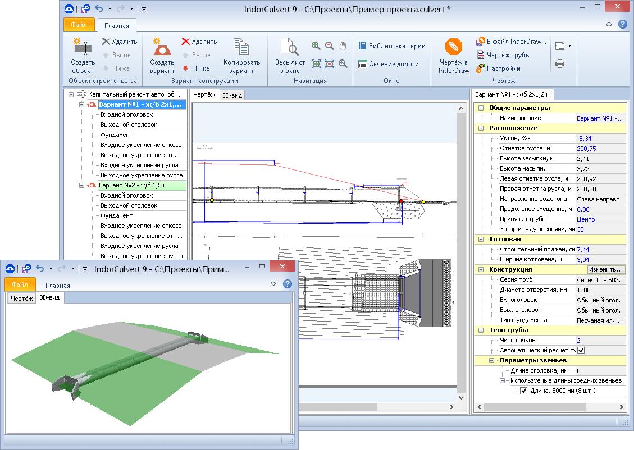Select Главная tab in the small front window
634x450 pixels.
pos(57,285)
